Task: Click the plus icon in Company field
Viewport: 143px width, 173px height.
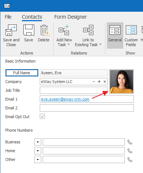Action: coord(99,82)
